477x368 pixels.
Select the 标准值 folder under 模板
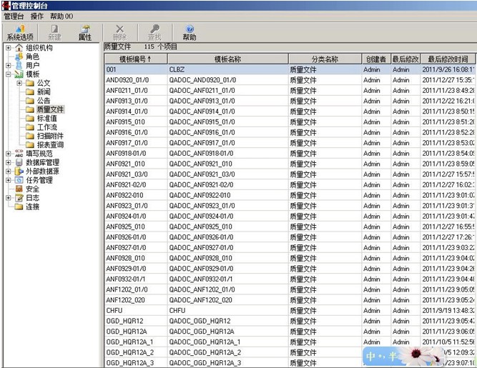(x=46, y=118)
